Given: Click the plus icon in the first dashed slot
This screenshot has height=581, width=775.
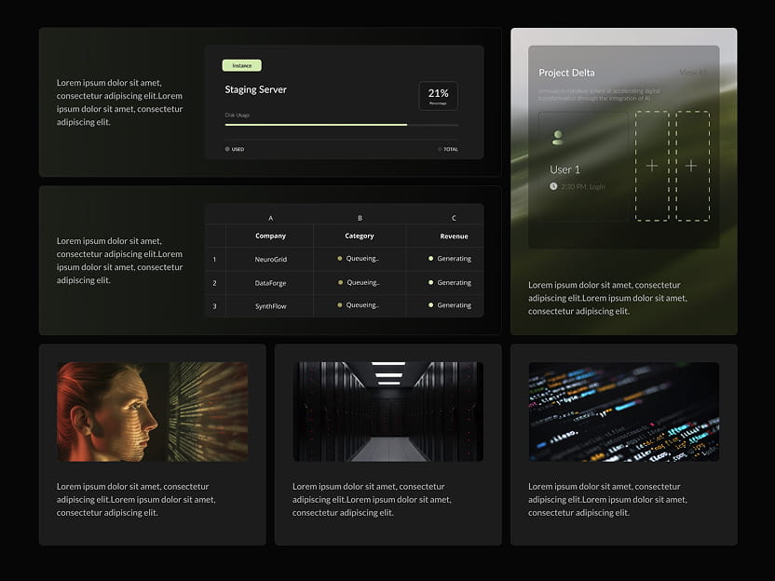Looking at the screenshot, I should point(653,166).
